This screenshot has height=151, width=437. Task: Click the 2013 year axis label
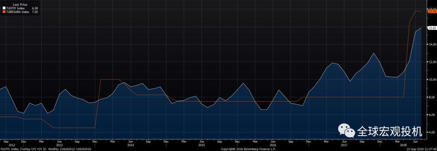[59, 145]
